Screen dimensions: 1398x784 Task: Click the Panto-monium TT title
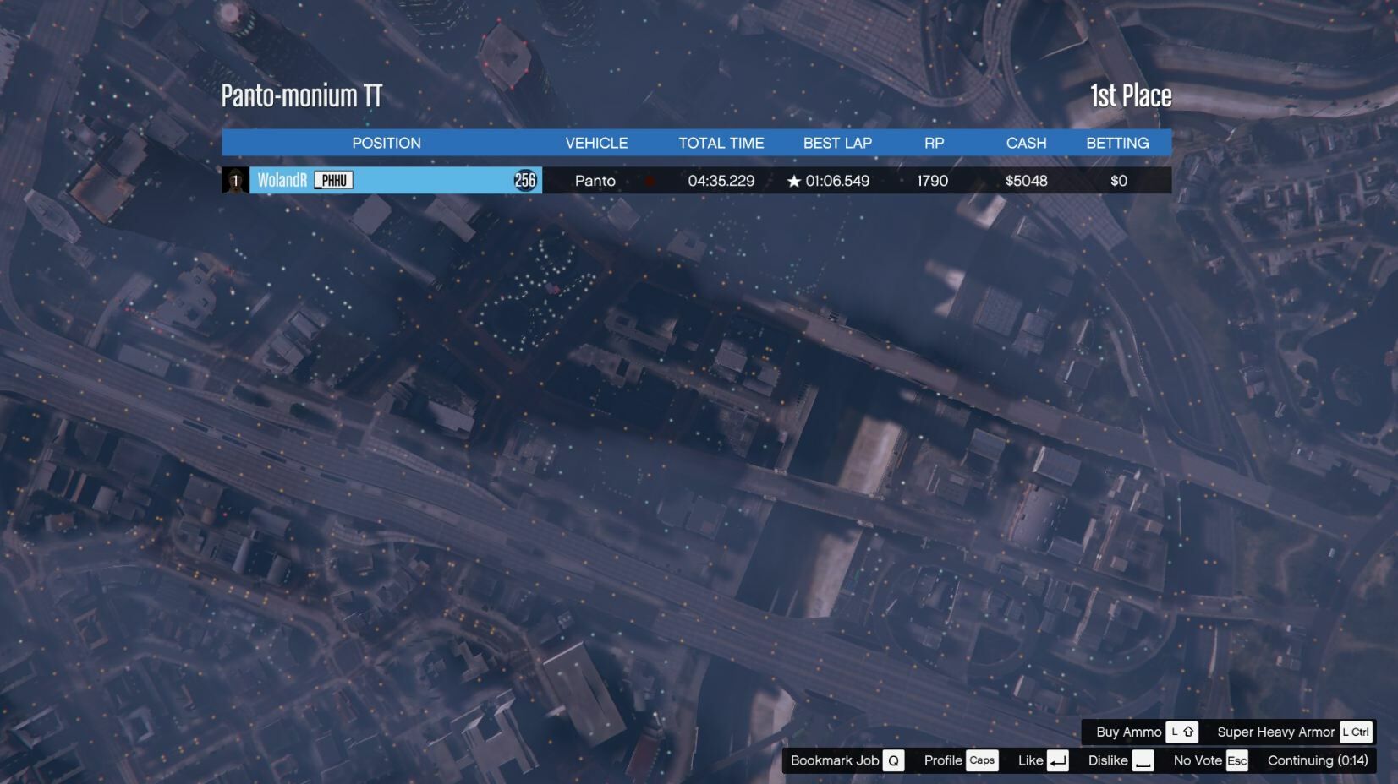tap(302, 95)
